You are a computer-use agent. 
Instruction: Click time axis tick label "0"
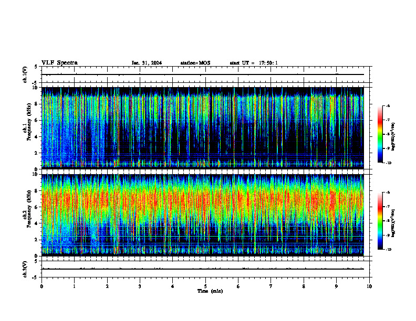pyautogui.click(x=41, y=286)
